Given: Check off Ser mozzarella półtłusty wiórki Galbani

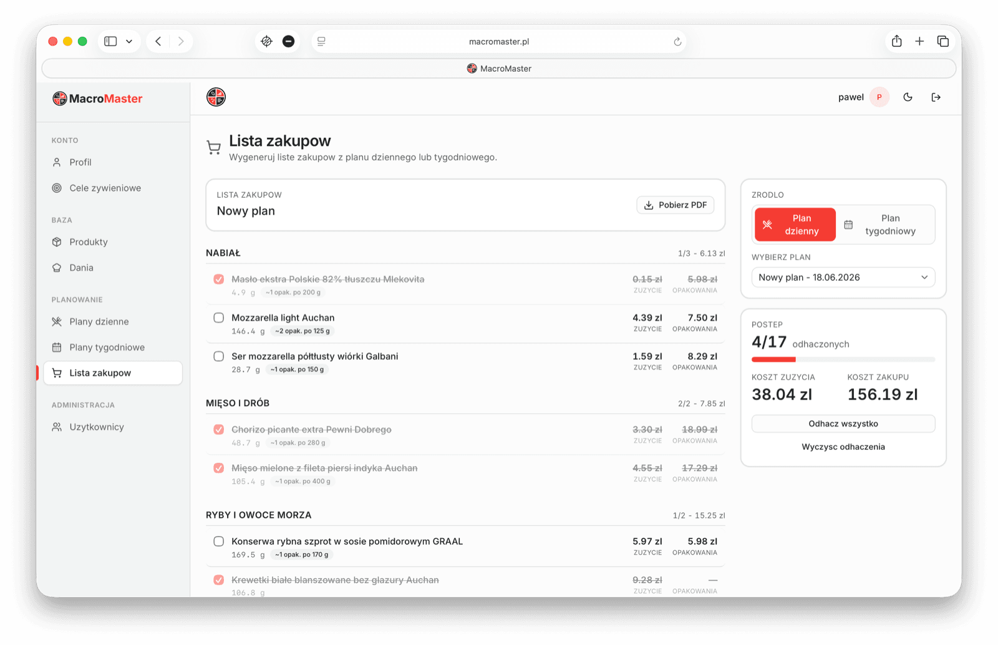Looking at the screenshot, I should tap(218, 357).
